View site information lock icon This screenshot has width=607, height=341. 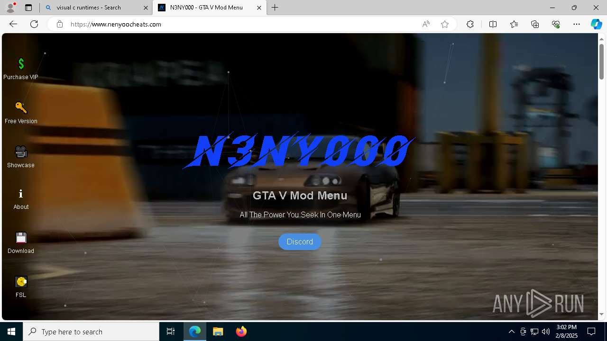pyautogui.click(x=60, y=24)
